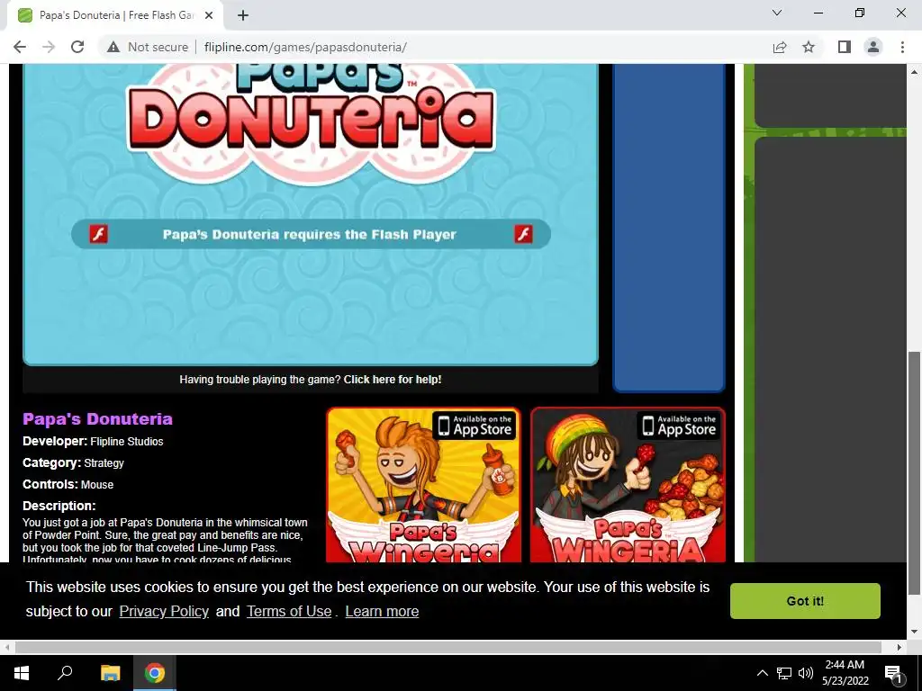Click the left Flash Player icon

(x=99, y=234)
